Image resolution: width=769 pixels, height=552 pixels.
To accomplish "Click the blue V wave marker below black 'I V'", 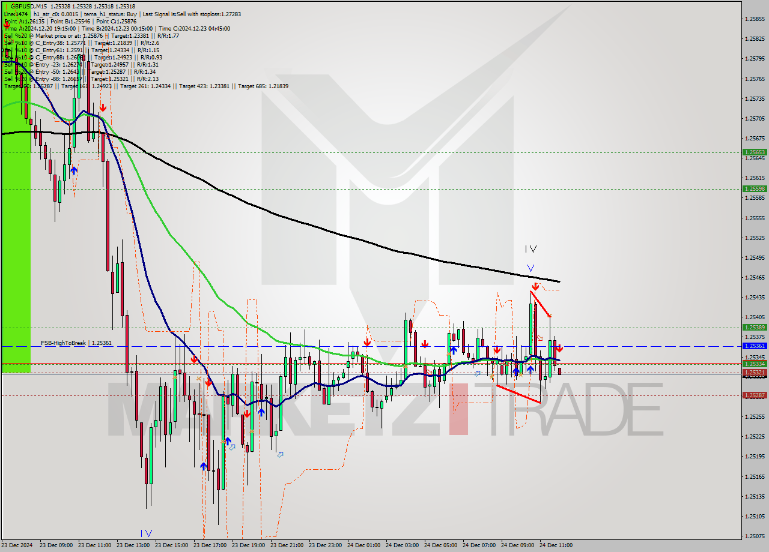I will (x=530, y=268).
